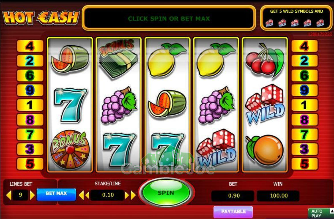Set stake per line to minimum
The width and height of the screenshot is (334, 219).
point(81,195)
